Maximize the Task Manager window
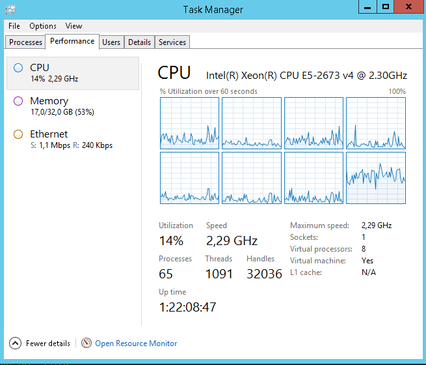This screenshot has height=365, width=426. pyautogui.click(x=385, y=7)
